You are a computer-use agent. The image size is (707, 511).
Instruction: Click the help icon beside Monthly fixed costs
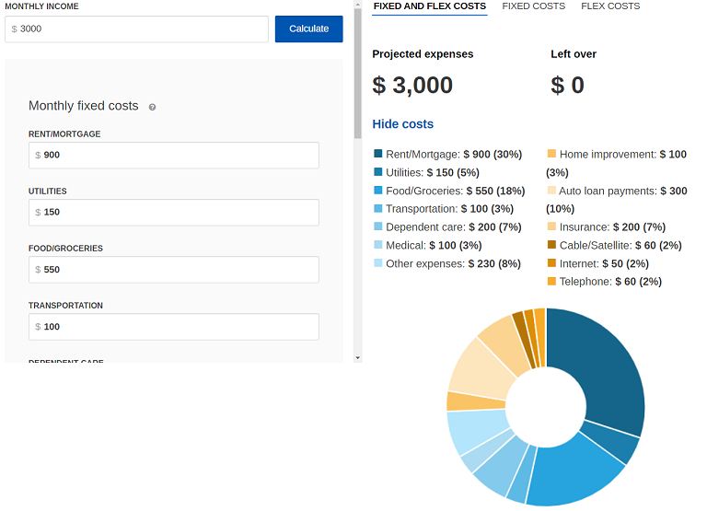pyautogui.click(x=153, y=107)
